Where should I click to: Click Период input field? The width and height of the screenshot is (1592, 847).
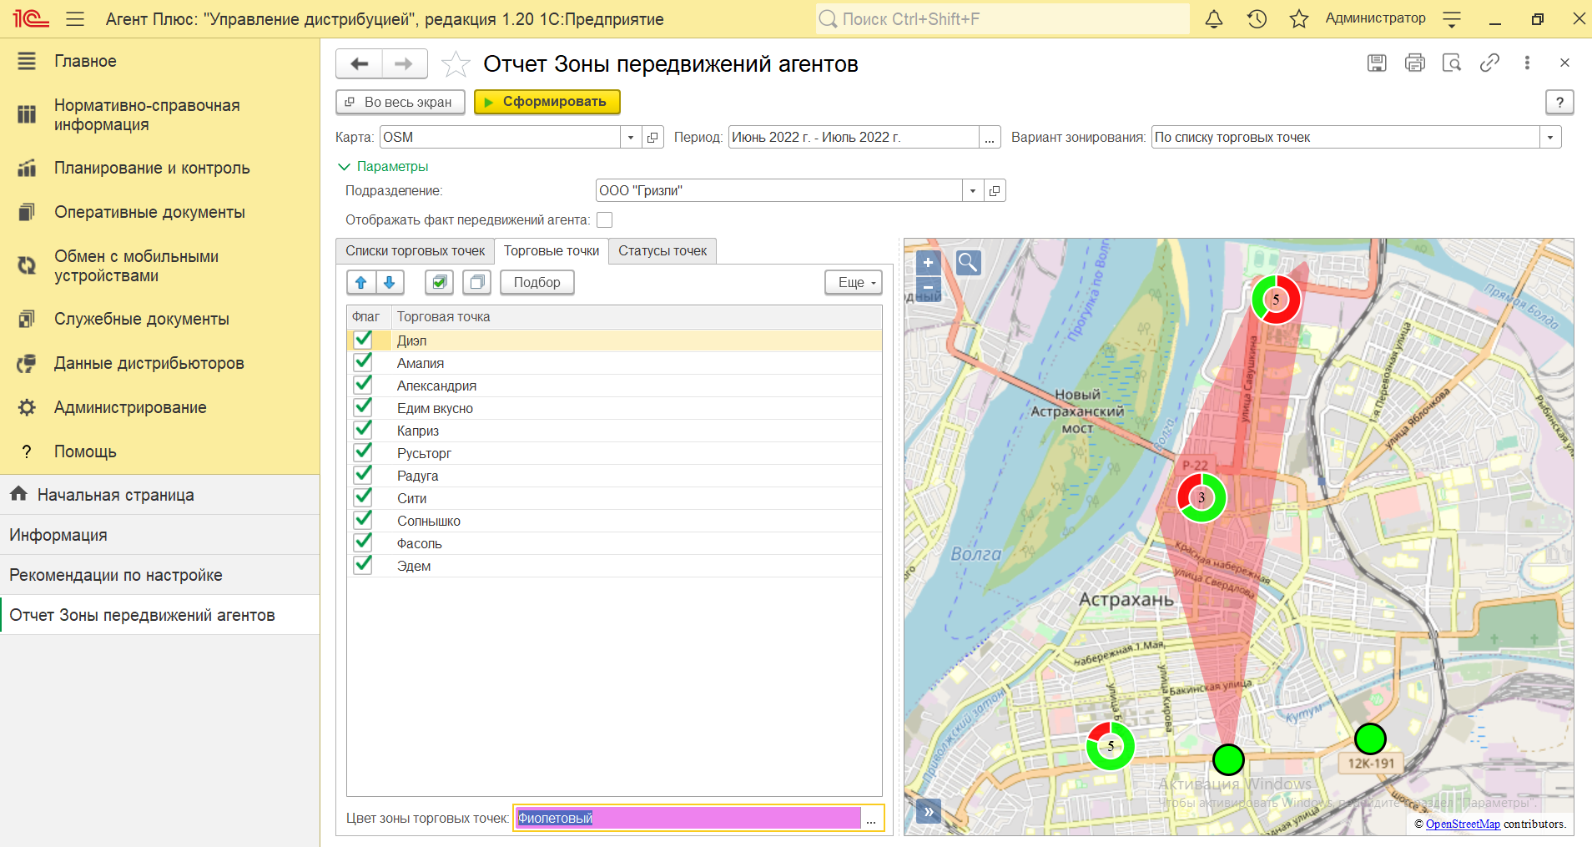[x=854, y=137]
